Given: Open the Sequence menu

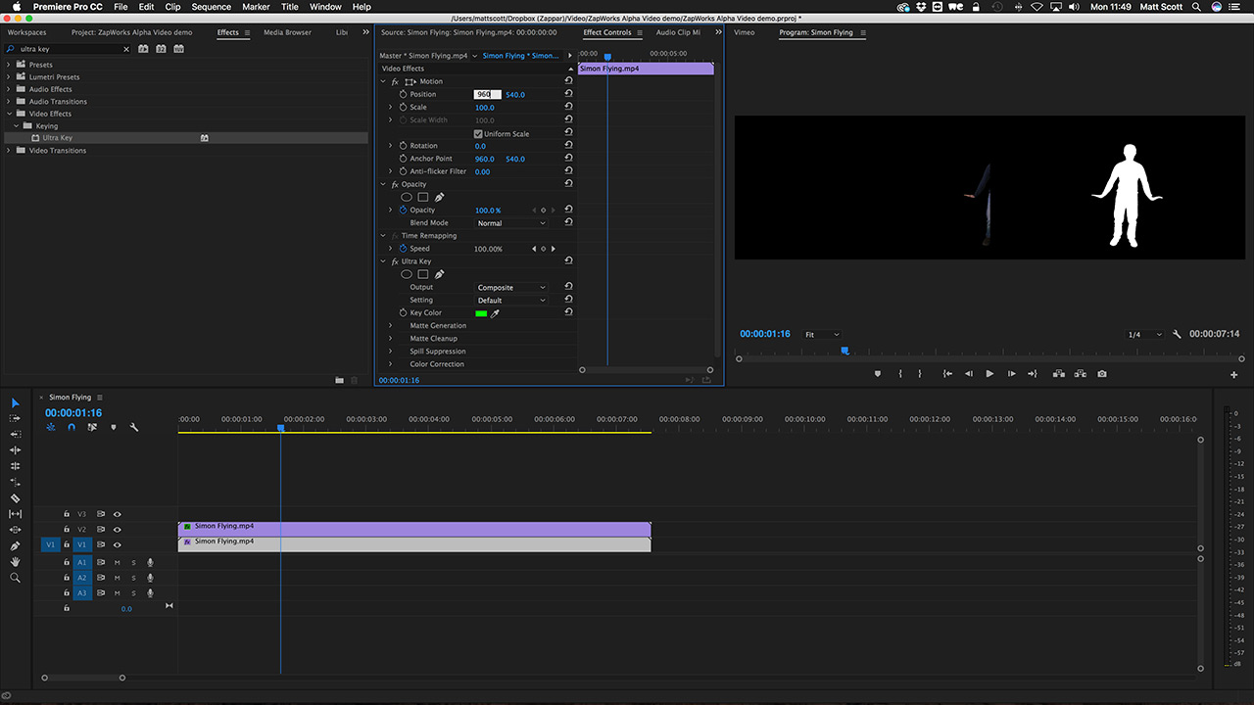Looking at the screenshot, I should point(211,7).
